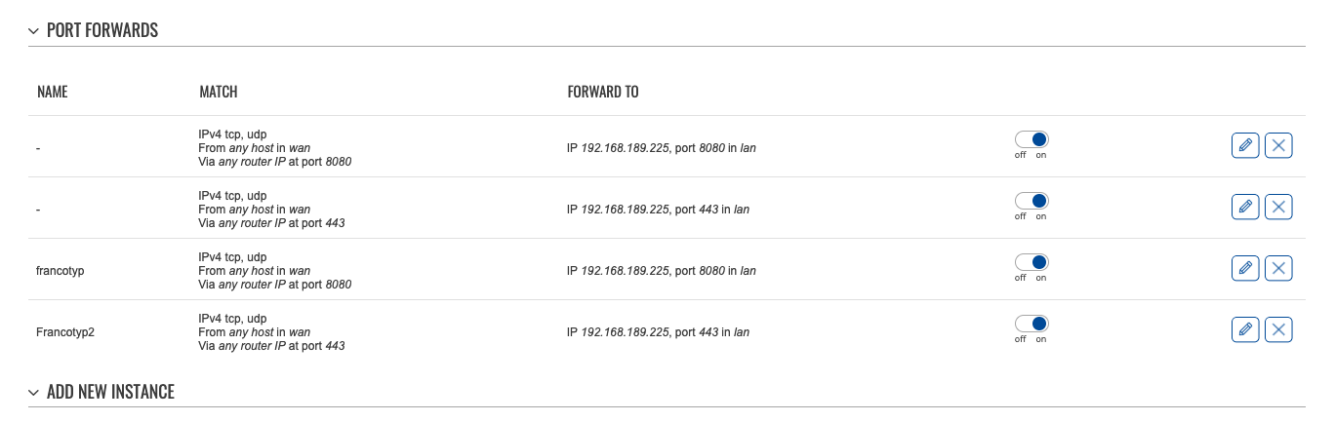Edit the unnamed port 443 forward rule
Image resolution: width=1335 pixels, height=422 pixels.
click(1245, 208)
